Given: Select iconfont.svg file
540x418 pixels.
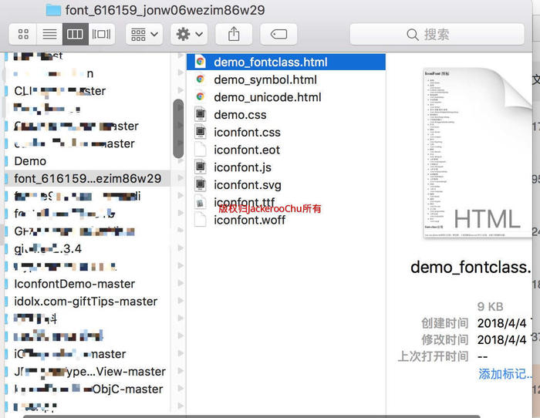Looking at the screenshot, I should (x=286, y=185).
